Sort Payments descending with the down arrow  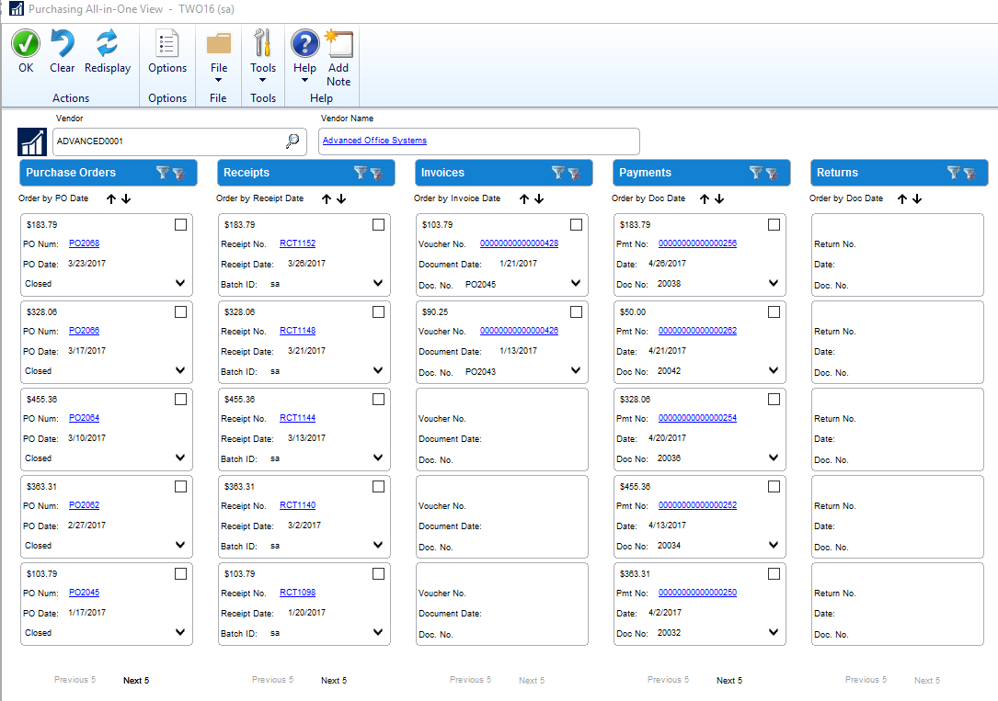719,198
